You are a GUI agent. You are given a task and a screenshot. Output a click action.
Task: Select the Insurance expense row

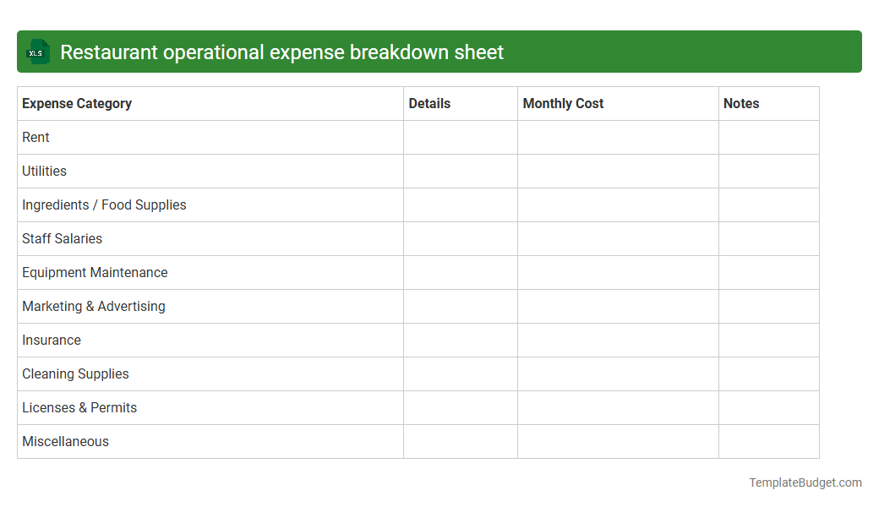(52, 340)
